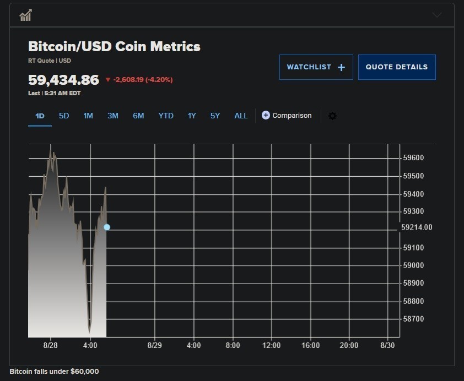Show the 1M chart range
The image size is (464, 381).
click(88, 116)
